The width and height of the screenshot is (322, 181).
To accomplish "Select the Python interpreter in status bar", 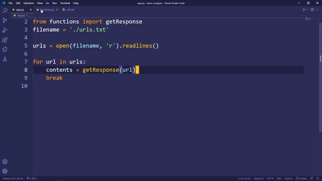I will tap(13, 178).
